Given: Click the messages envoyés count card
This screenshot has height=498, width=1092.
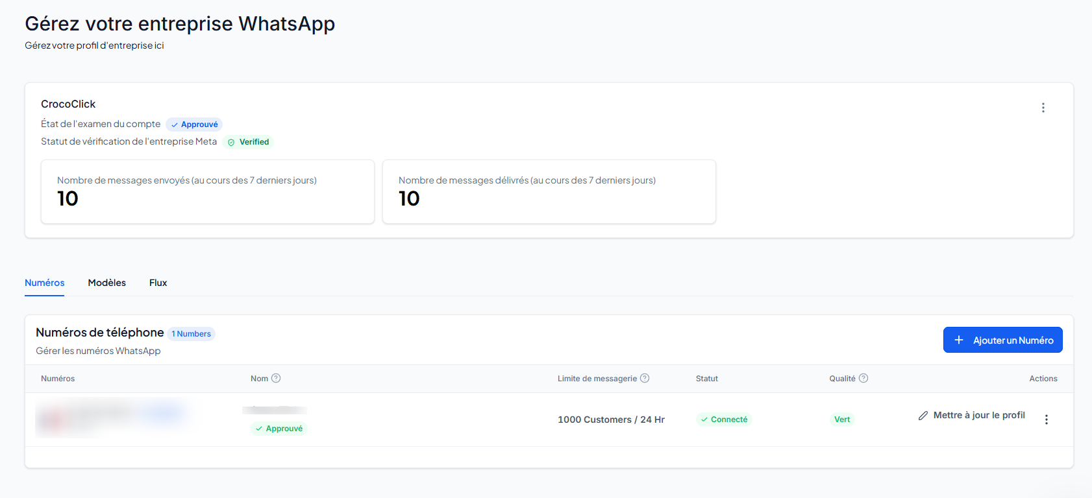Looking at the screenshot, I should click(208, 192).
